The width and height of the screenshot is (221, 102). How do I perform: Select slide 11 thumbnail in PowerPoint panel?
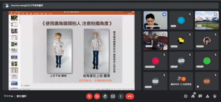coord(14,83)
